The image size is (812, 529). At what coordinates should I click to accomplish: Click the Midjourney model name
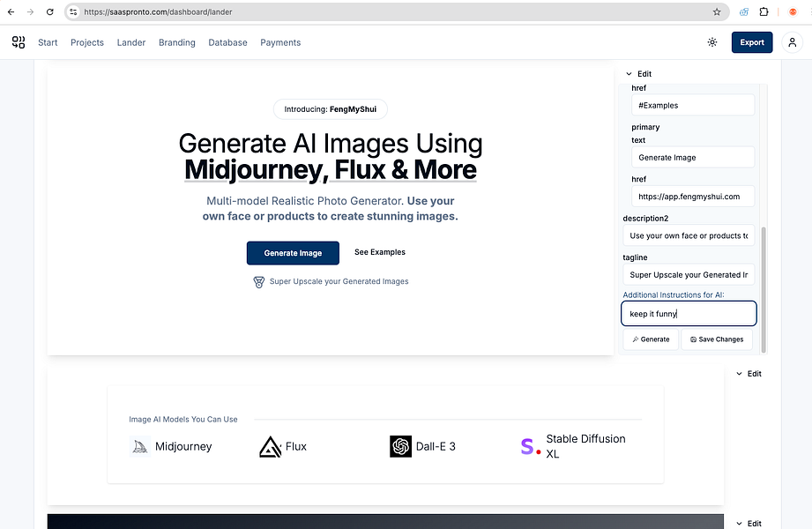(x=183, y=446)
